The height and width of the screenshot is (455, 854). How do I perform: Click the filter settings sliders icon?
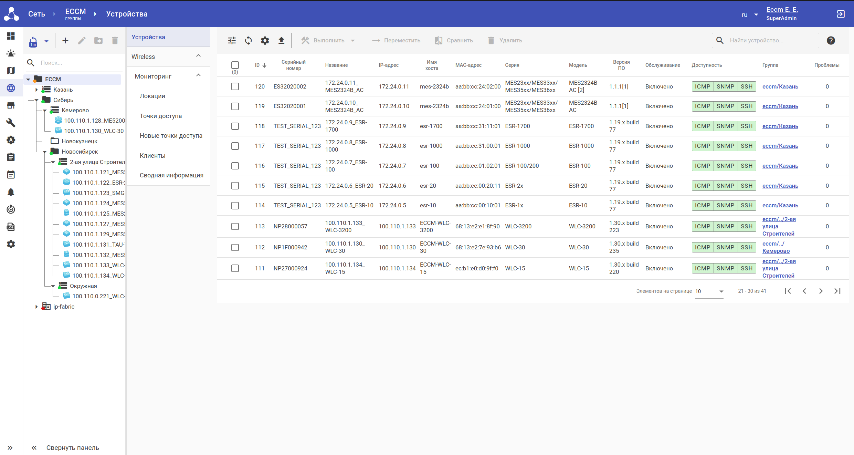[232, 41]
